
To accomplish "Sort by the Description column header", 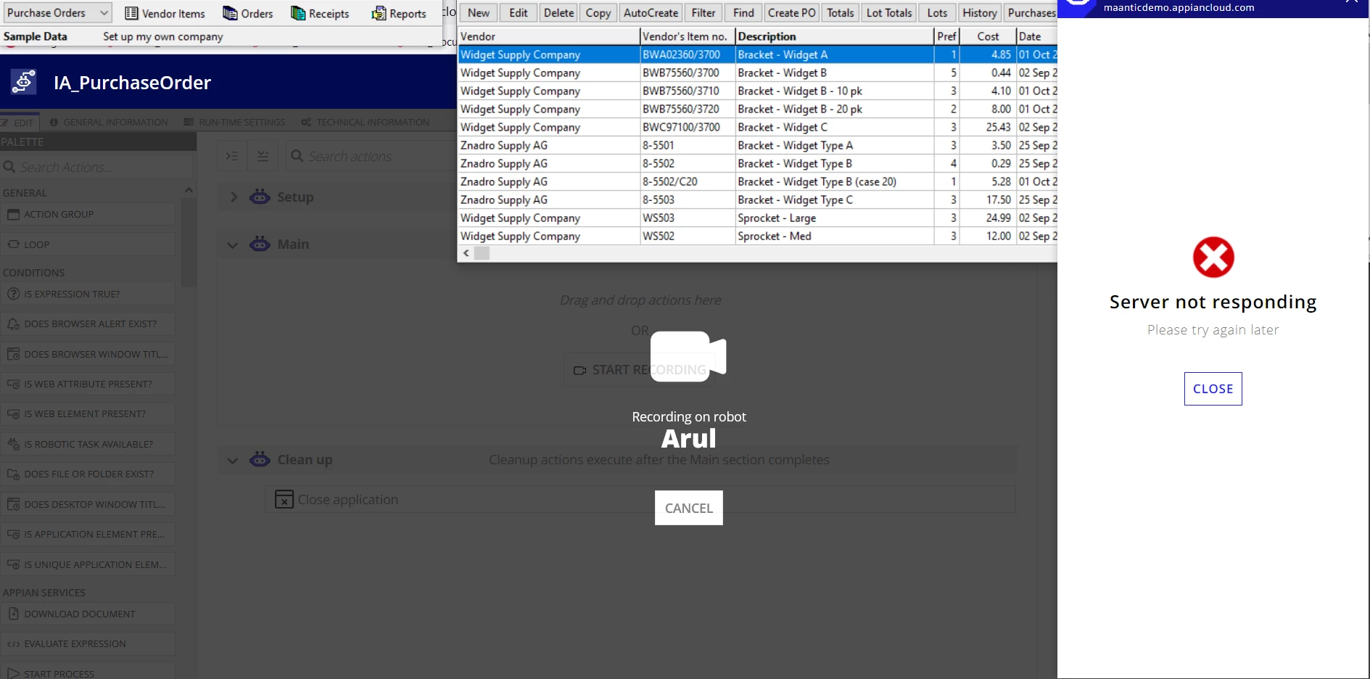I will [x=834, y=36].
